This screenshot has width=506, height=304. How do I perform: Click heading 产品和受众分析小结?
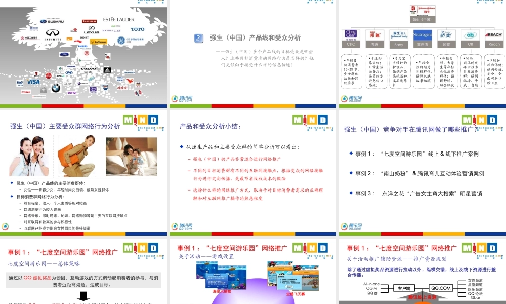pos(210,126)
